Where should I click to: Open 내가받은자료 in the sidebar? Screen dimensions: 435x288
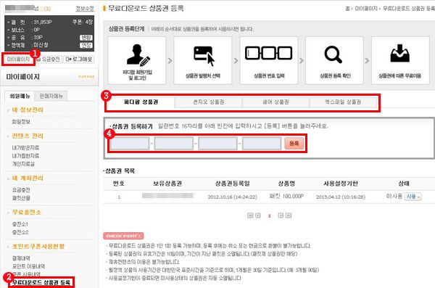(25, 147)
